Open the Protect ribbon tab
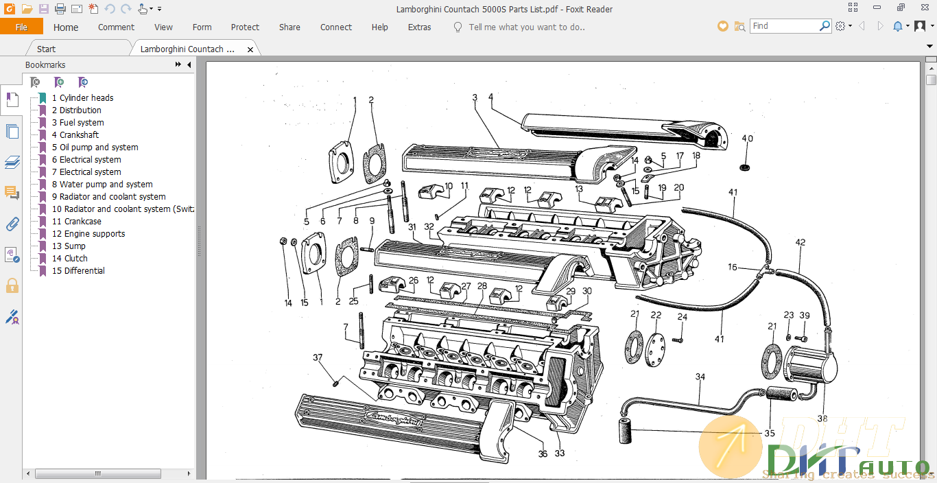 pyautogui.click(x=245, y=27)
